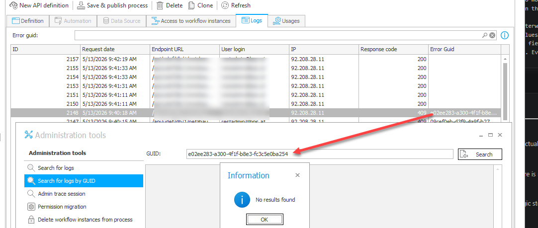The width and height of the screenshot is (538, 228).
Task: Sort by Request date column header
Action: coord(115,49)
